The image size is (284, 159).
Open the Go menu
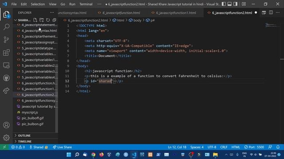(63, 4)
